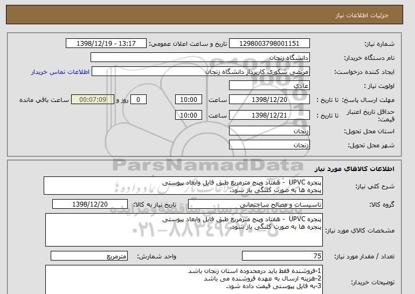
Task: Click the label نام دستگاه خریدار
Action: [369, 58]
